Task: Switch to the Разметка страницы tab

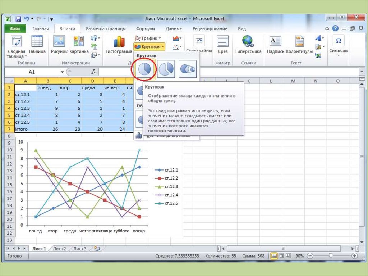Action: [106, 29]
